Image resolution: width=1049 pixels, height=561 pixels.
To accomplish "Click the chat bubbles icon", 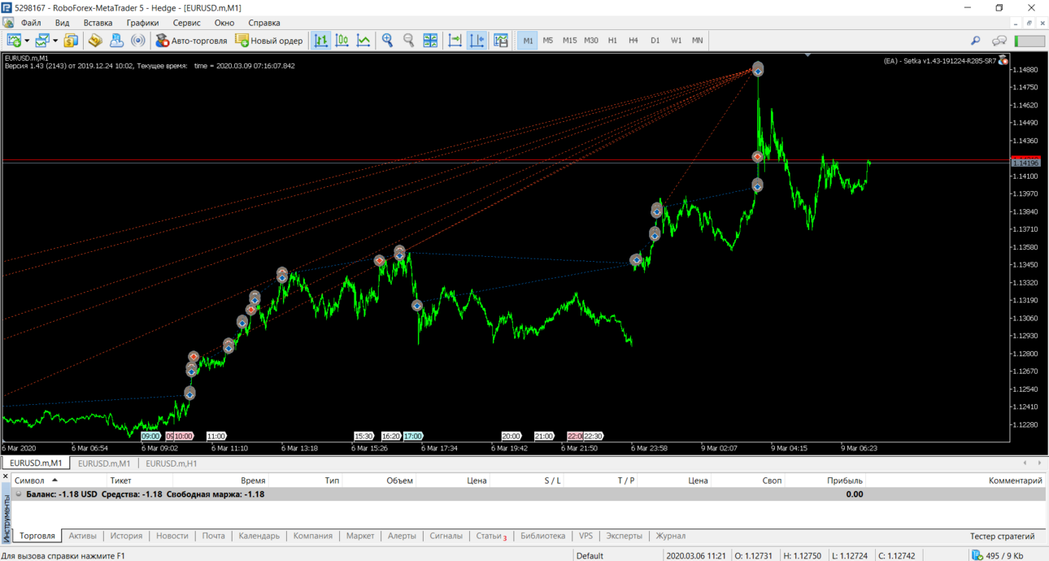I will coord(999,41).
